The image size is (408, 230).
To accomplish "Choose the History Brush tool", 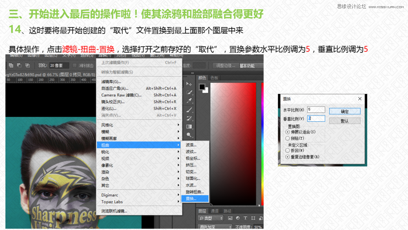I will (x=189, y=118).
